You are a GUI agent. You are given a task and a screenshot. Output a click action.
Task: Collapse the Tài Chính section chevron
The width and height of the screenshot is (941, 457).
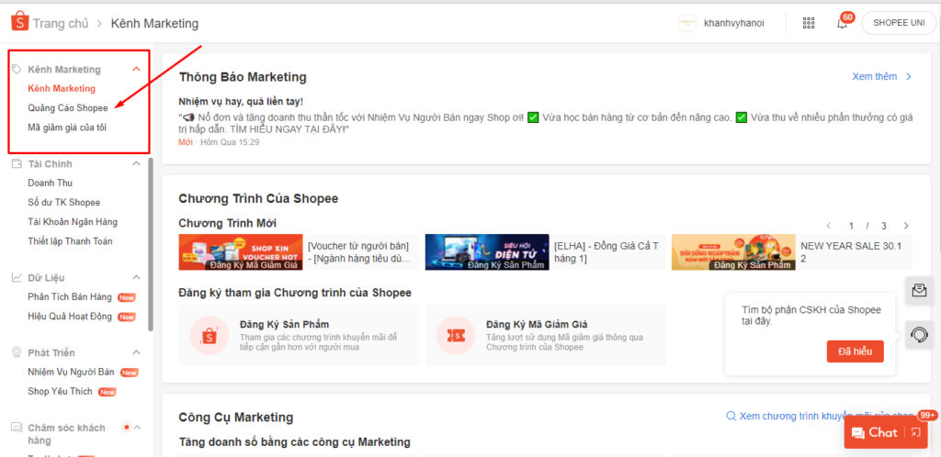(x=136, y=163)
